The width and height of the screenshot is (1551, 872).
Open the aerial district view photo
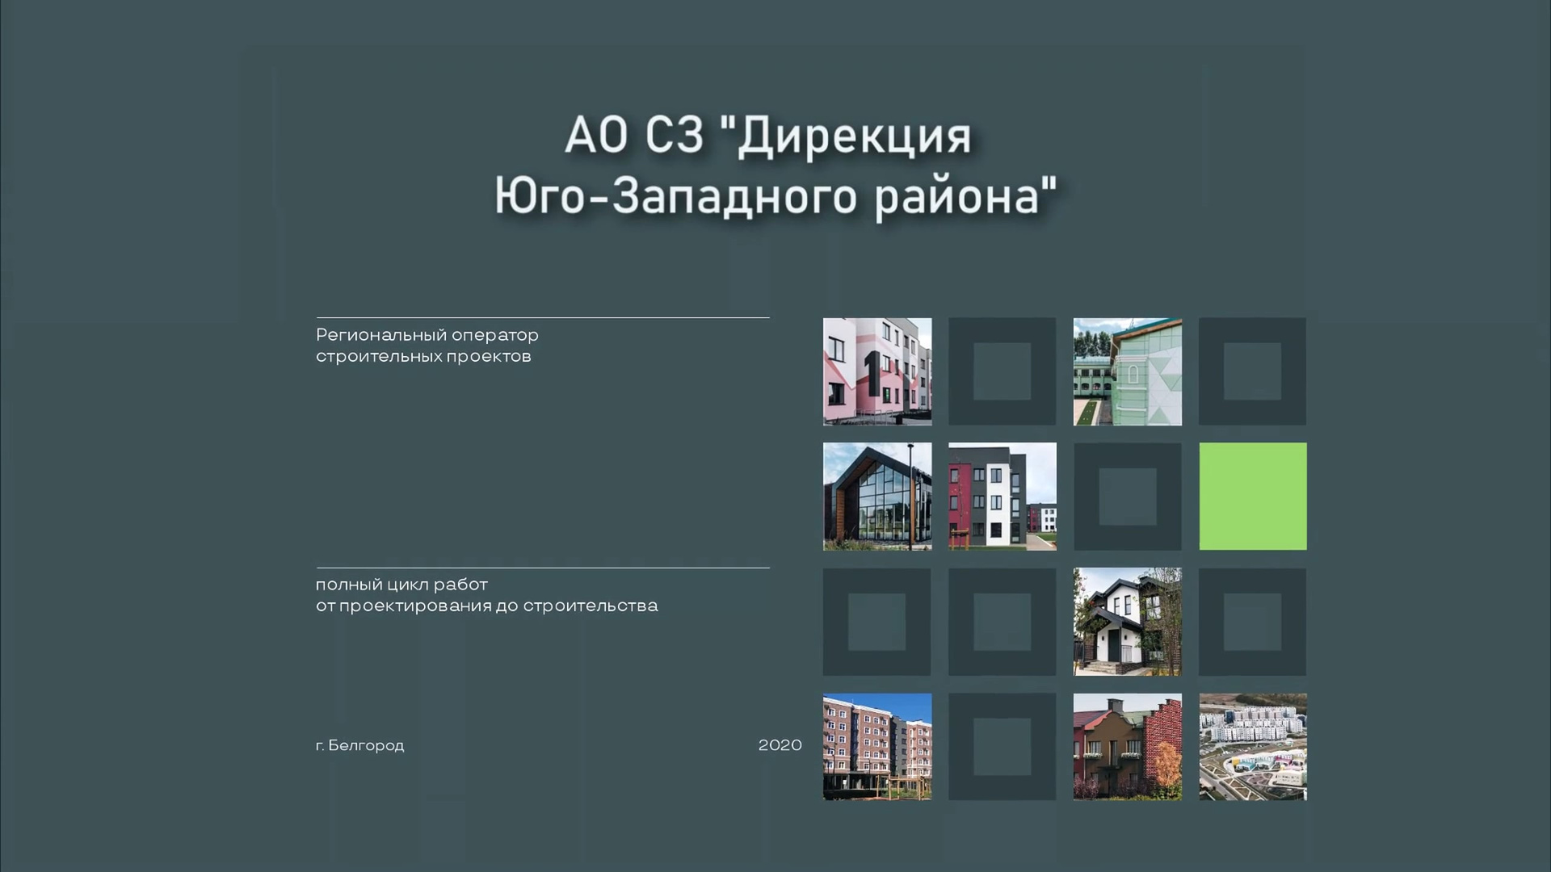coord(1252,747)
